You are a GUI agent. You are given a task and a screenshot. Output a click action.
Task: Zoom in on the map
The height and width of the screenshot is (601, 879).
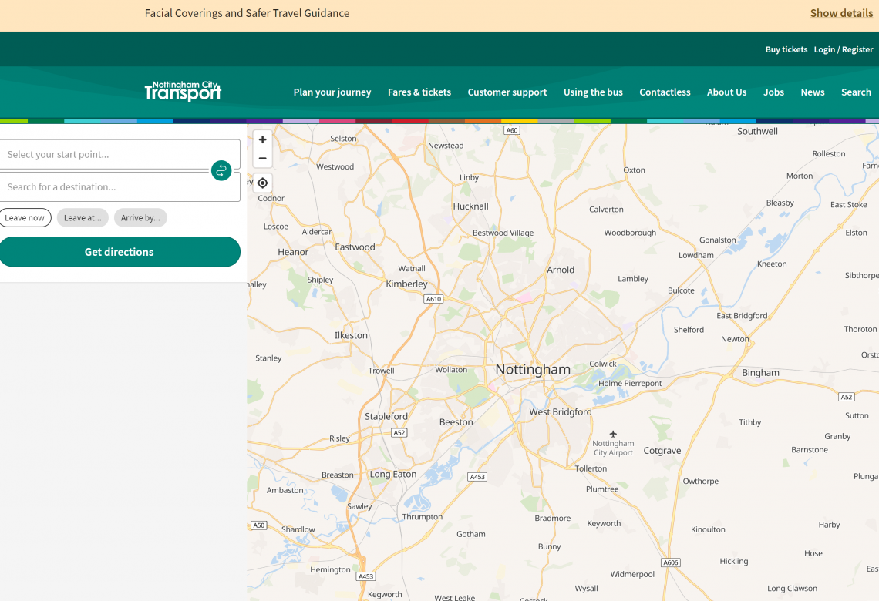pos(262,139)
